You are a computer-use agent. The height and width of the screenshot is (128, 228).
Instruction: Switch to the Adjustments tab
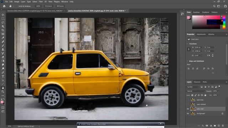(201, 34)
